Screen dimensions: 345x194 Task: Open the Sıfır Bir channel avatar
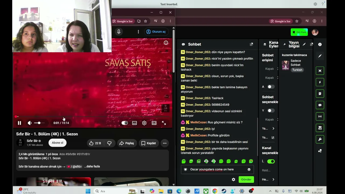(x=20, y=143)
